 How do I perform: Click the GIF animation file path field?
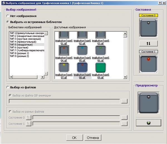tap(65, 101)
